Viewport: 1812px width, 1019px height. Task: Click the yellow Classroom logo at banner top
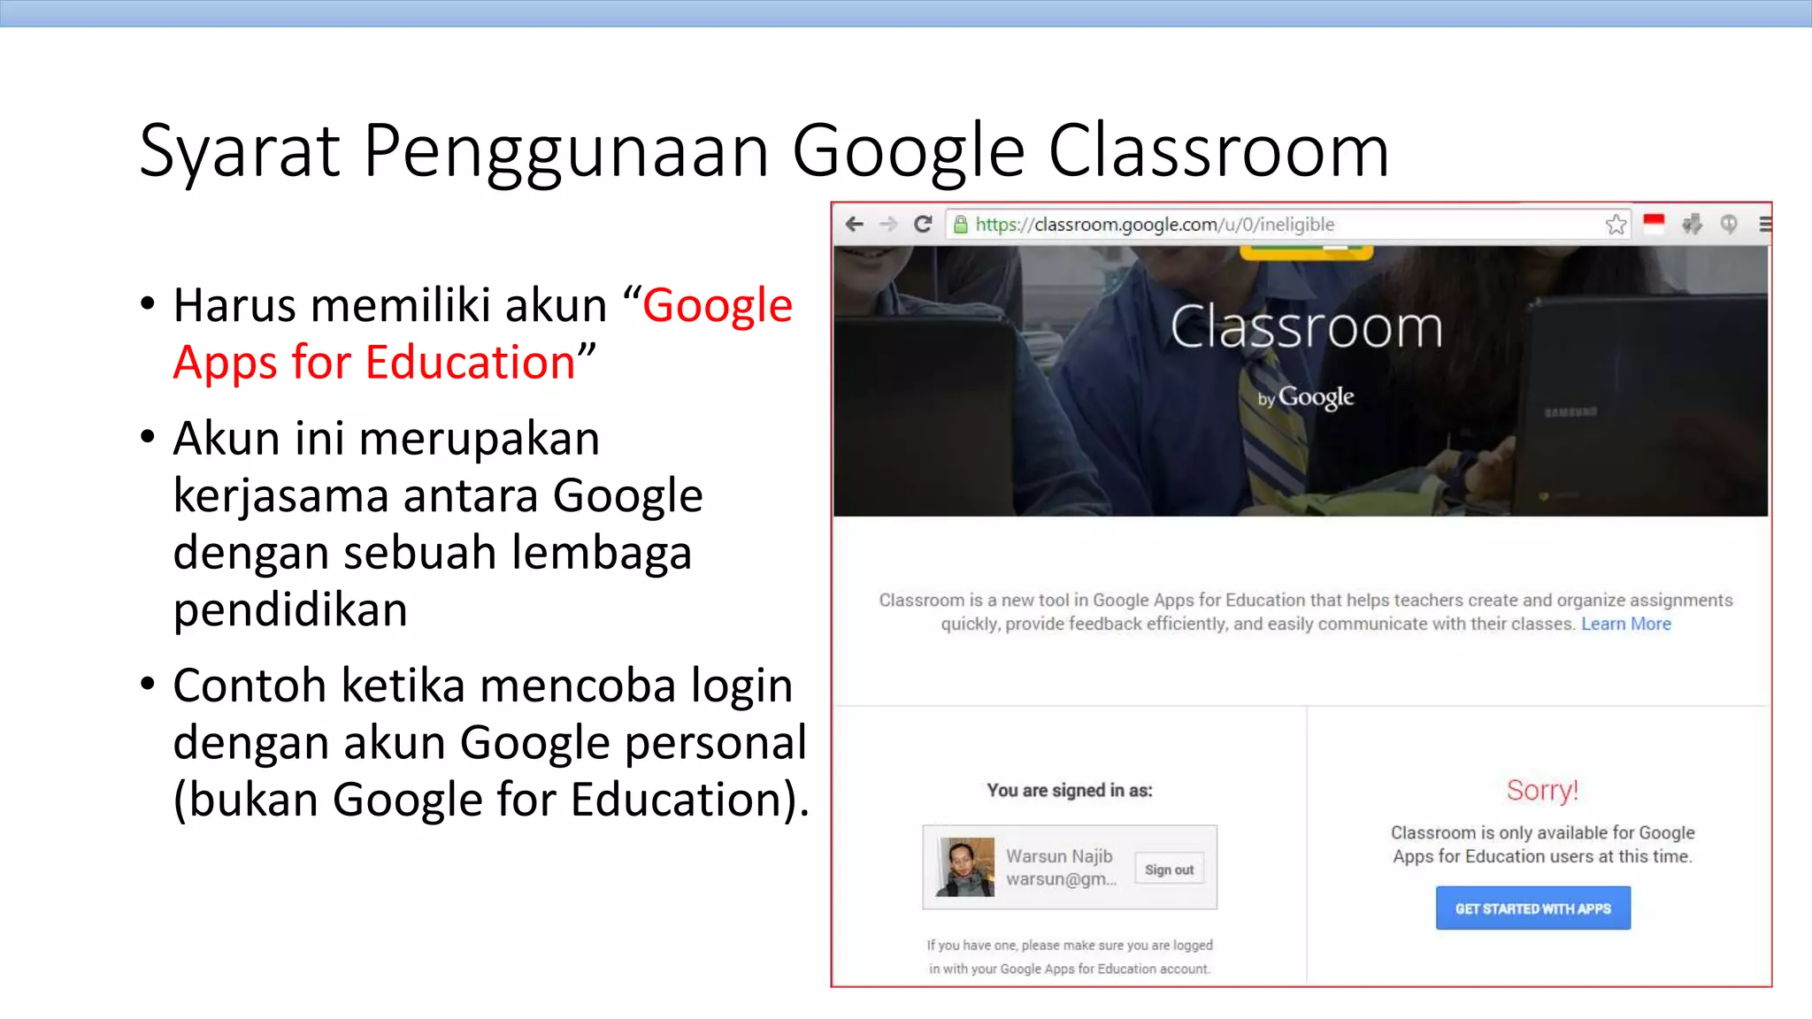pyautogui.click(x=1306, y=253)
